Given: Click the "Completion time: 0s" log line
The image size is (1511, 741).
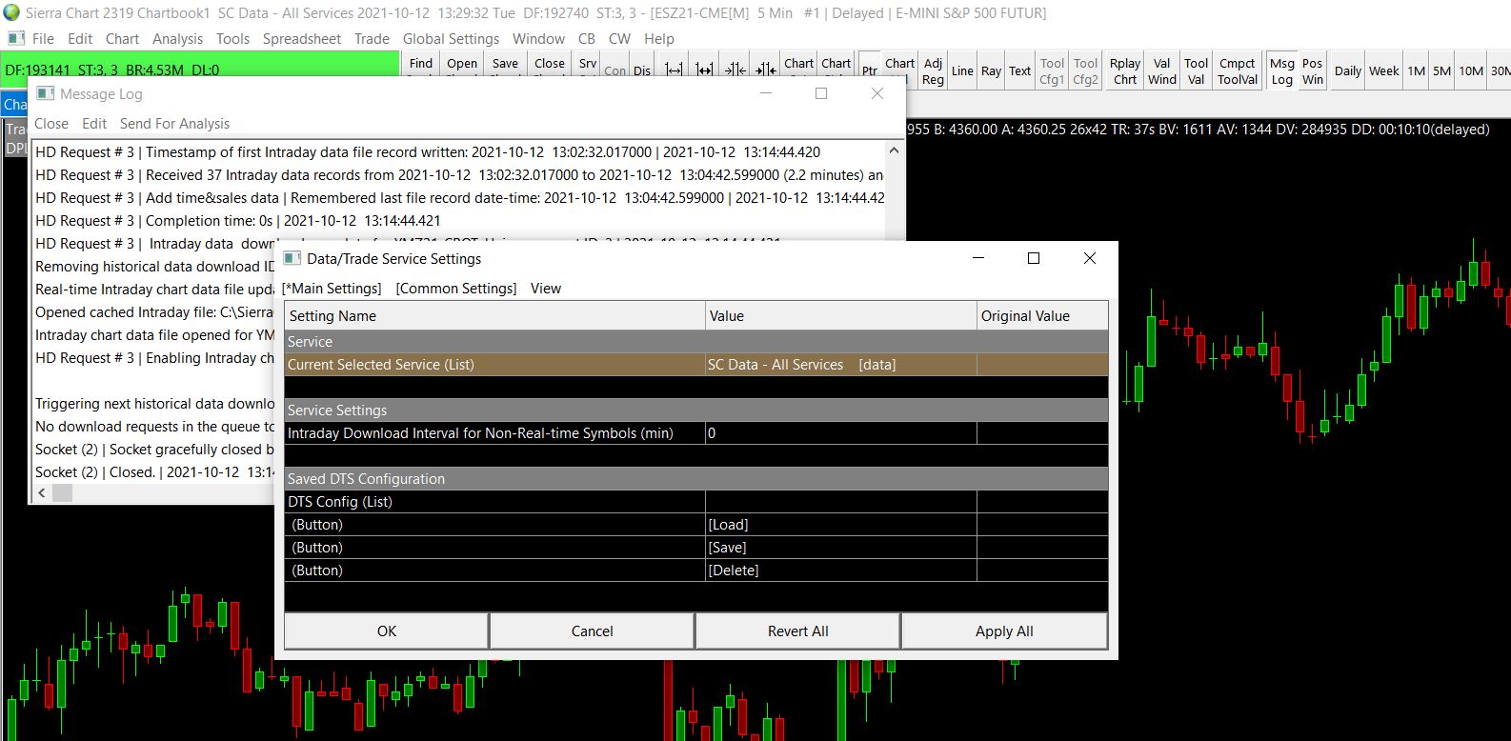Looking at the screenshot, I should pos(238,221).
